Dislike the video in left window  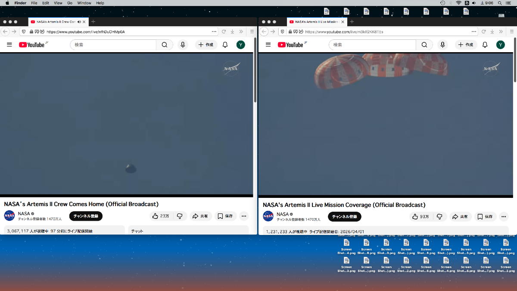(180, 216)
